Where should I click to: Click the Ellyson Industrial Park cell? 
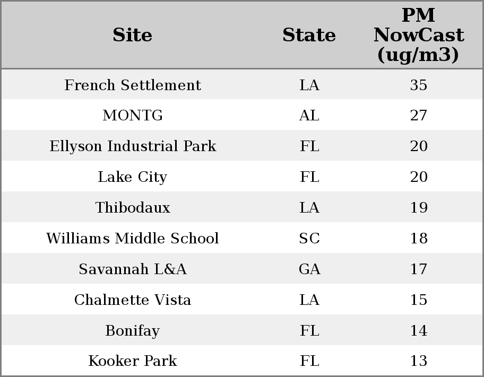click(x=133, y=146)
